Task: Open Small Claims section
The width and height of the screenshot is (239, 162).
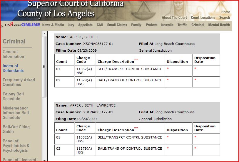Action: click(117, 25)
